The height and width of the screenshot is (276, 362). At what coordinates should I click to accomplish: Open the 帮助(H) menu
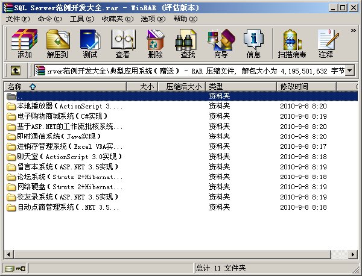click(x=185, y=19)
